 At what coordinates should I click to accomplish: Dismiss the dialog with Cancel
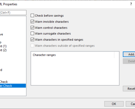click(130, 104)
